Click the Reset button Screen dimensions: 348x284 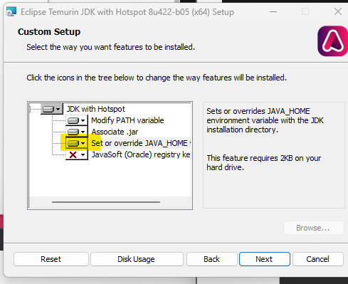(51, 259)
